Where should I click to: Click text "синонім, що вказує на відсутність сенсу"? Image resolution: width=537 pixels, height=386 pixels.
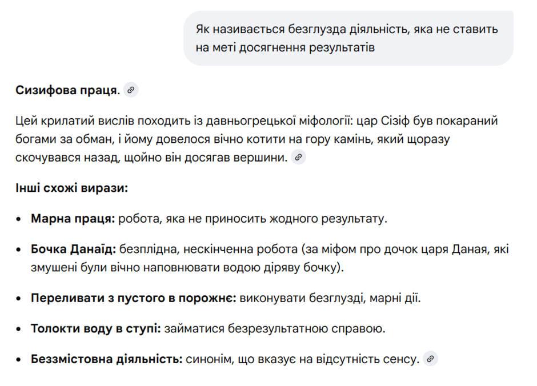point(302,359)
